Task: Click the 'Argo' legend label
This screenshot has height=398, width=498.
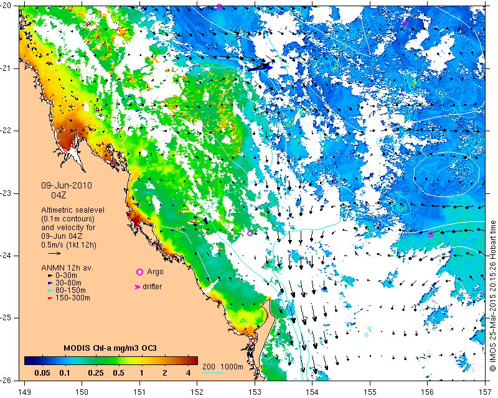Action: [x=155, y=272]
